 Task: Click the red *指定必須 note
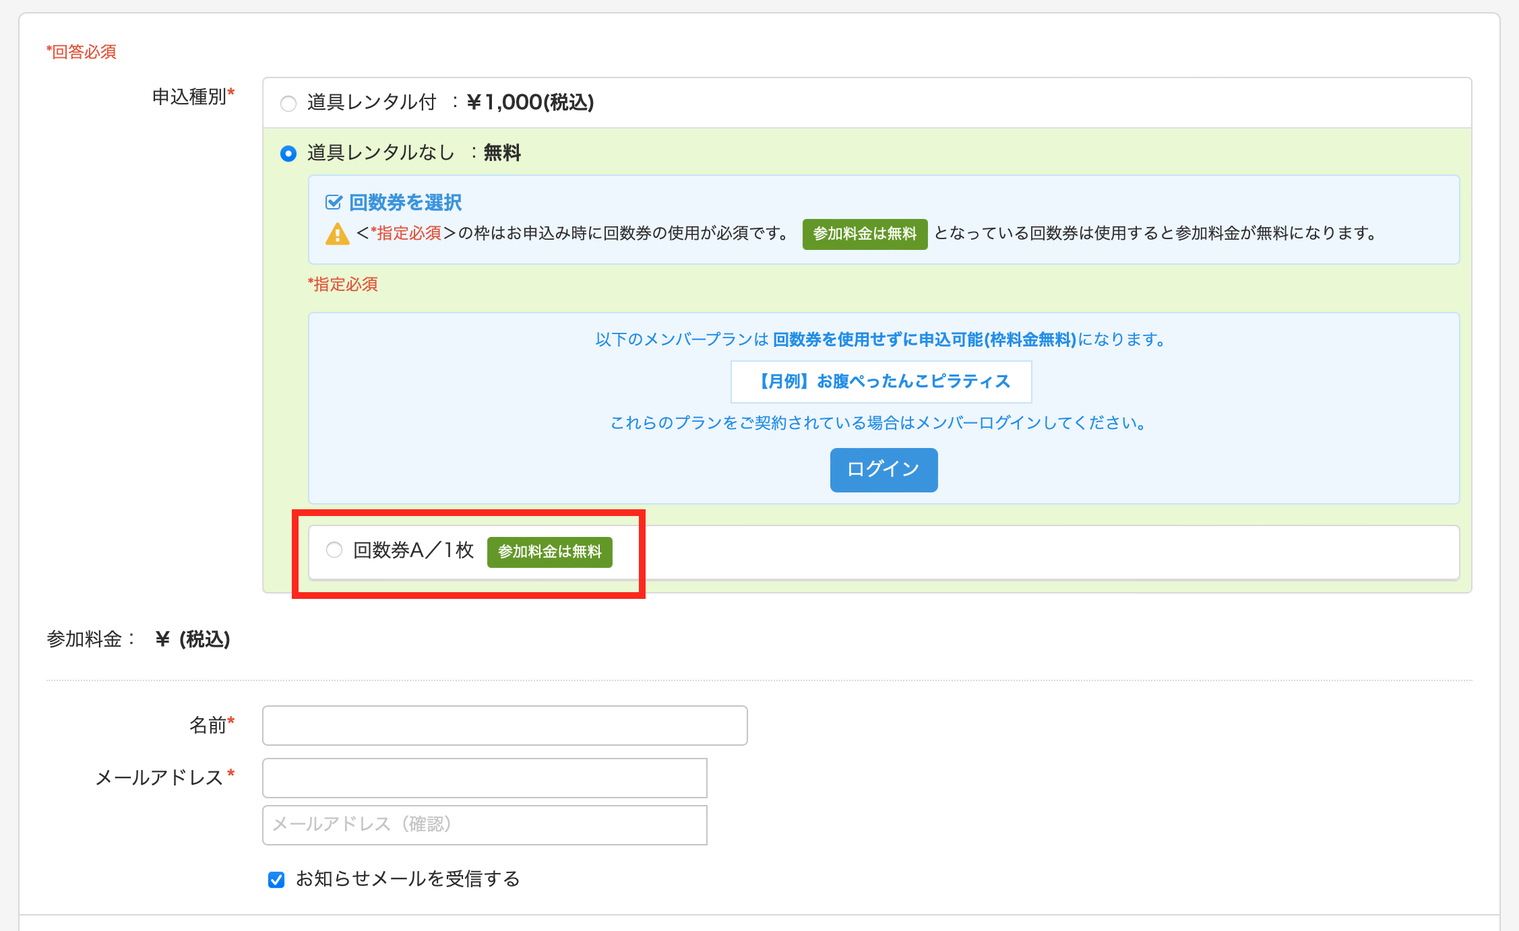[x=342, y=284]
